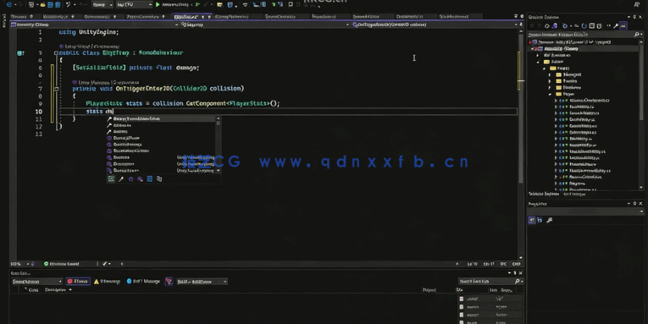
Task: Open the OnTriggerEnter2D member dropdown in the navigation bar
Action: 435,25
